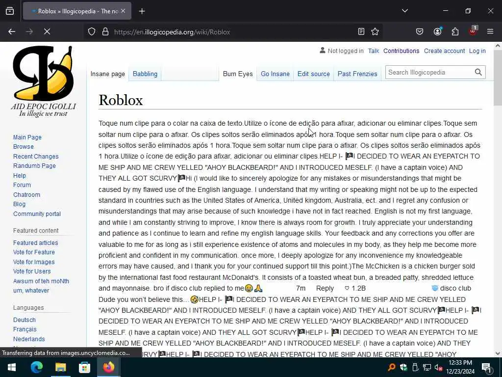
Task: Switch language to Deutsch
Action: pyautogui.click(x=25, y=320)
